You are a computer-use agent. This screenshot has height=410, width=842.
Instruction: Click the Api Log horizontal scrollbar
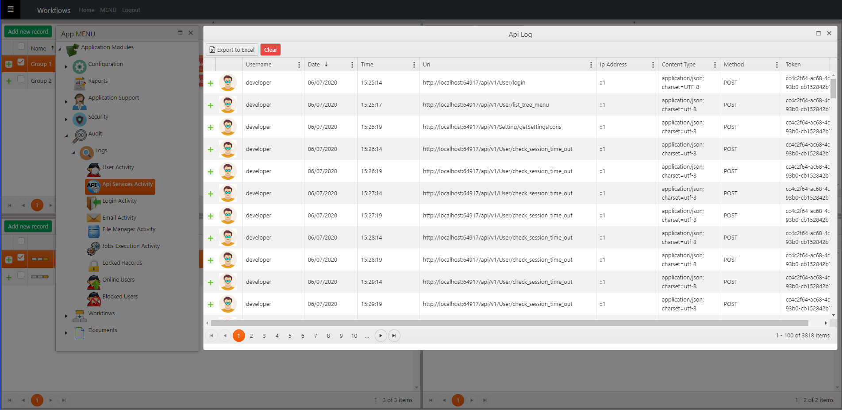pos(510,323)
